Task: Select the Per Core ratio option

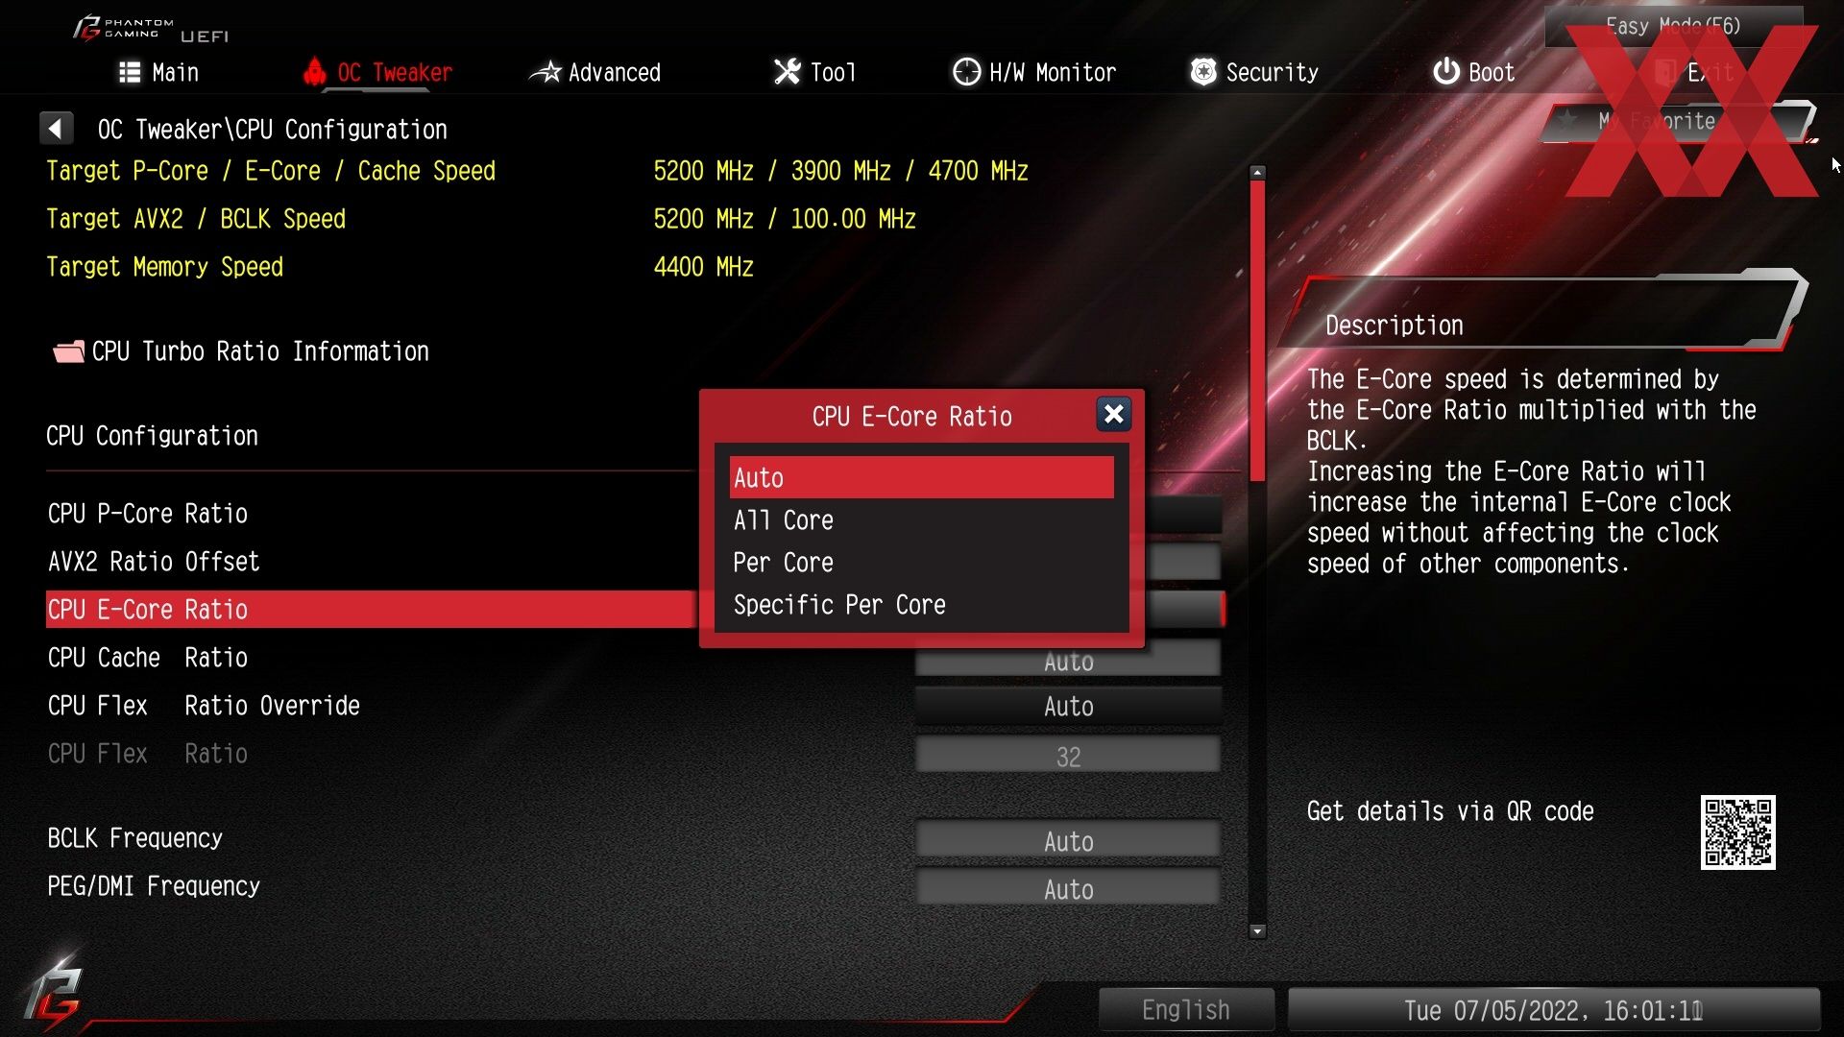Action: (921, 563)
